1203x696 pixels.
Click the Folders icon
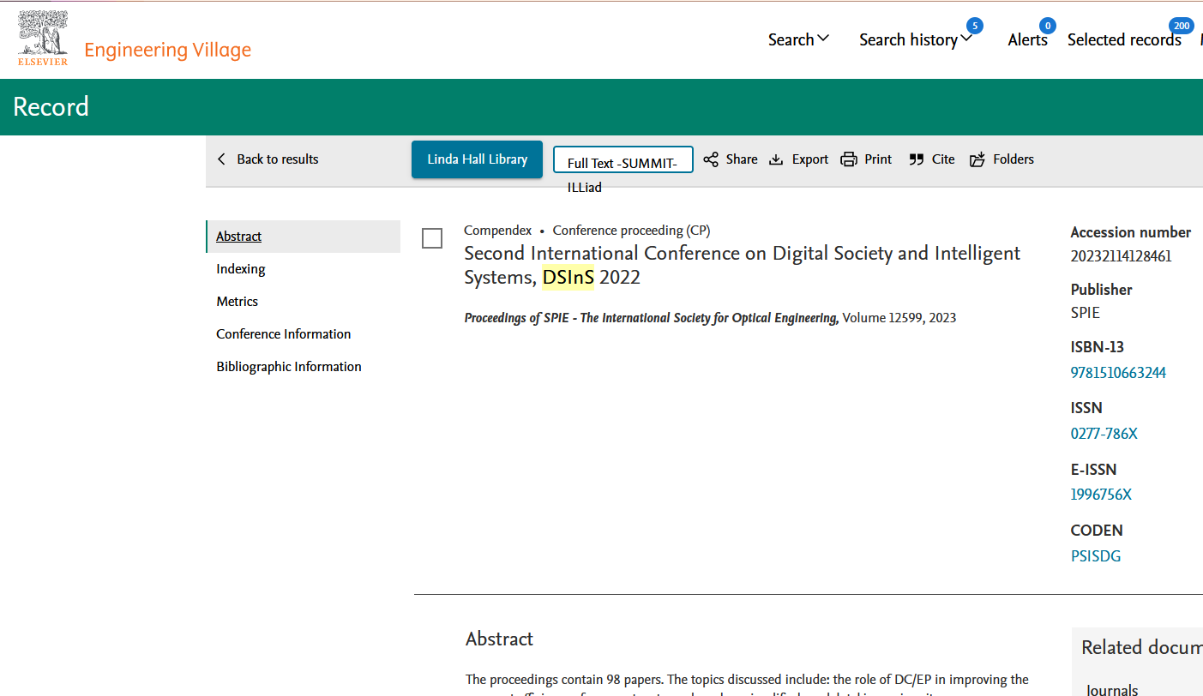977,159
